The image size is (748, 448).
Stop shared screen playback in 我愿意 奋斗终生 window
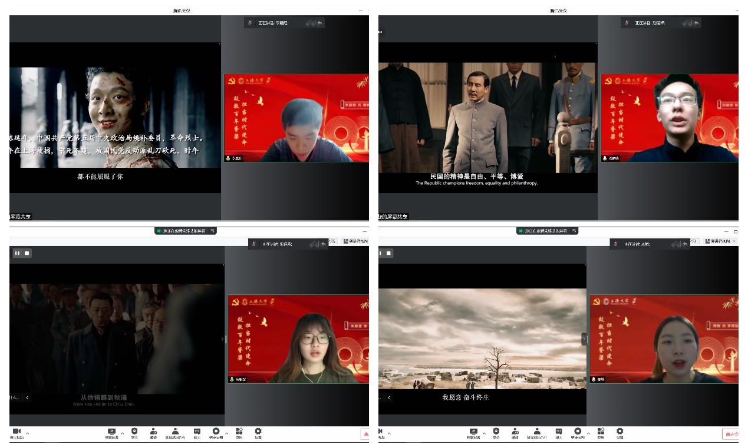click(388, 253)
